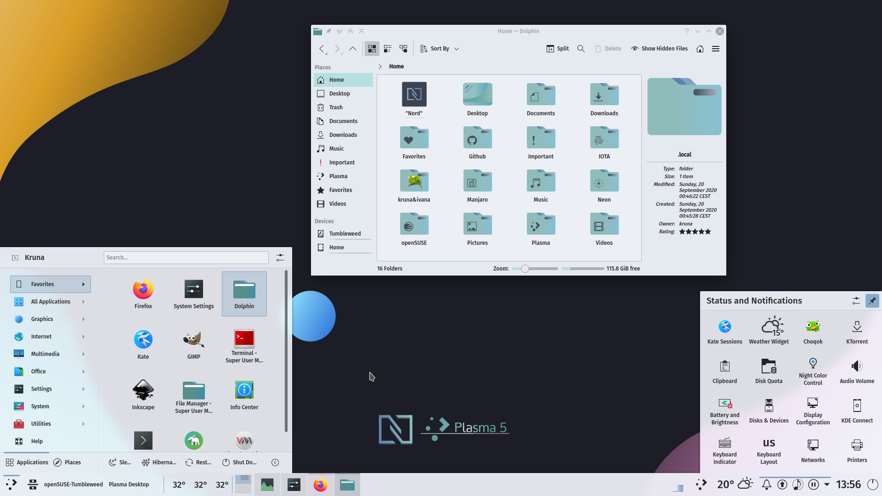The width and height of the screenshot is (882, 496).
Task: Open Terminal - Super User Mode launcher
Action: click(x=244, y=346)
